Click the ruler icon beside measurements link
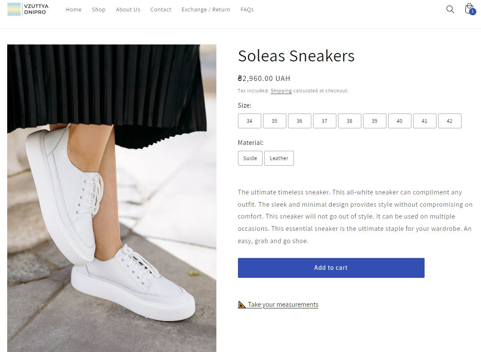Viewport: 481px width, 352px height. [x=242, y=304]
